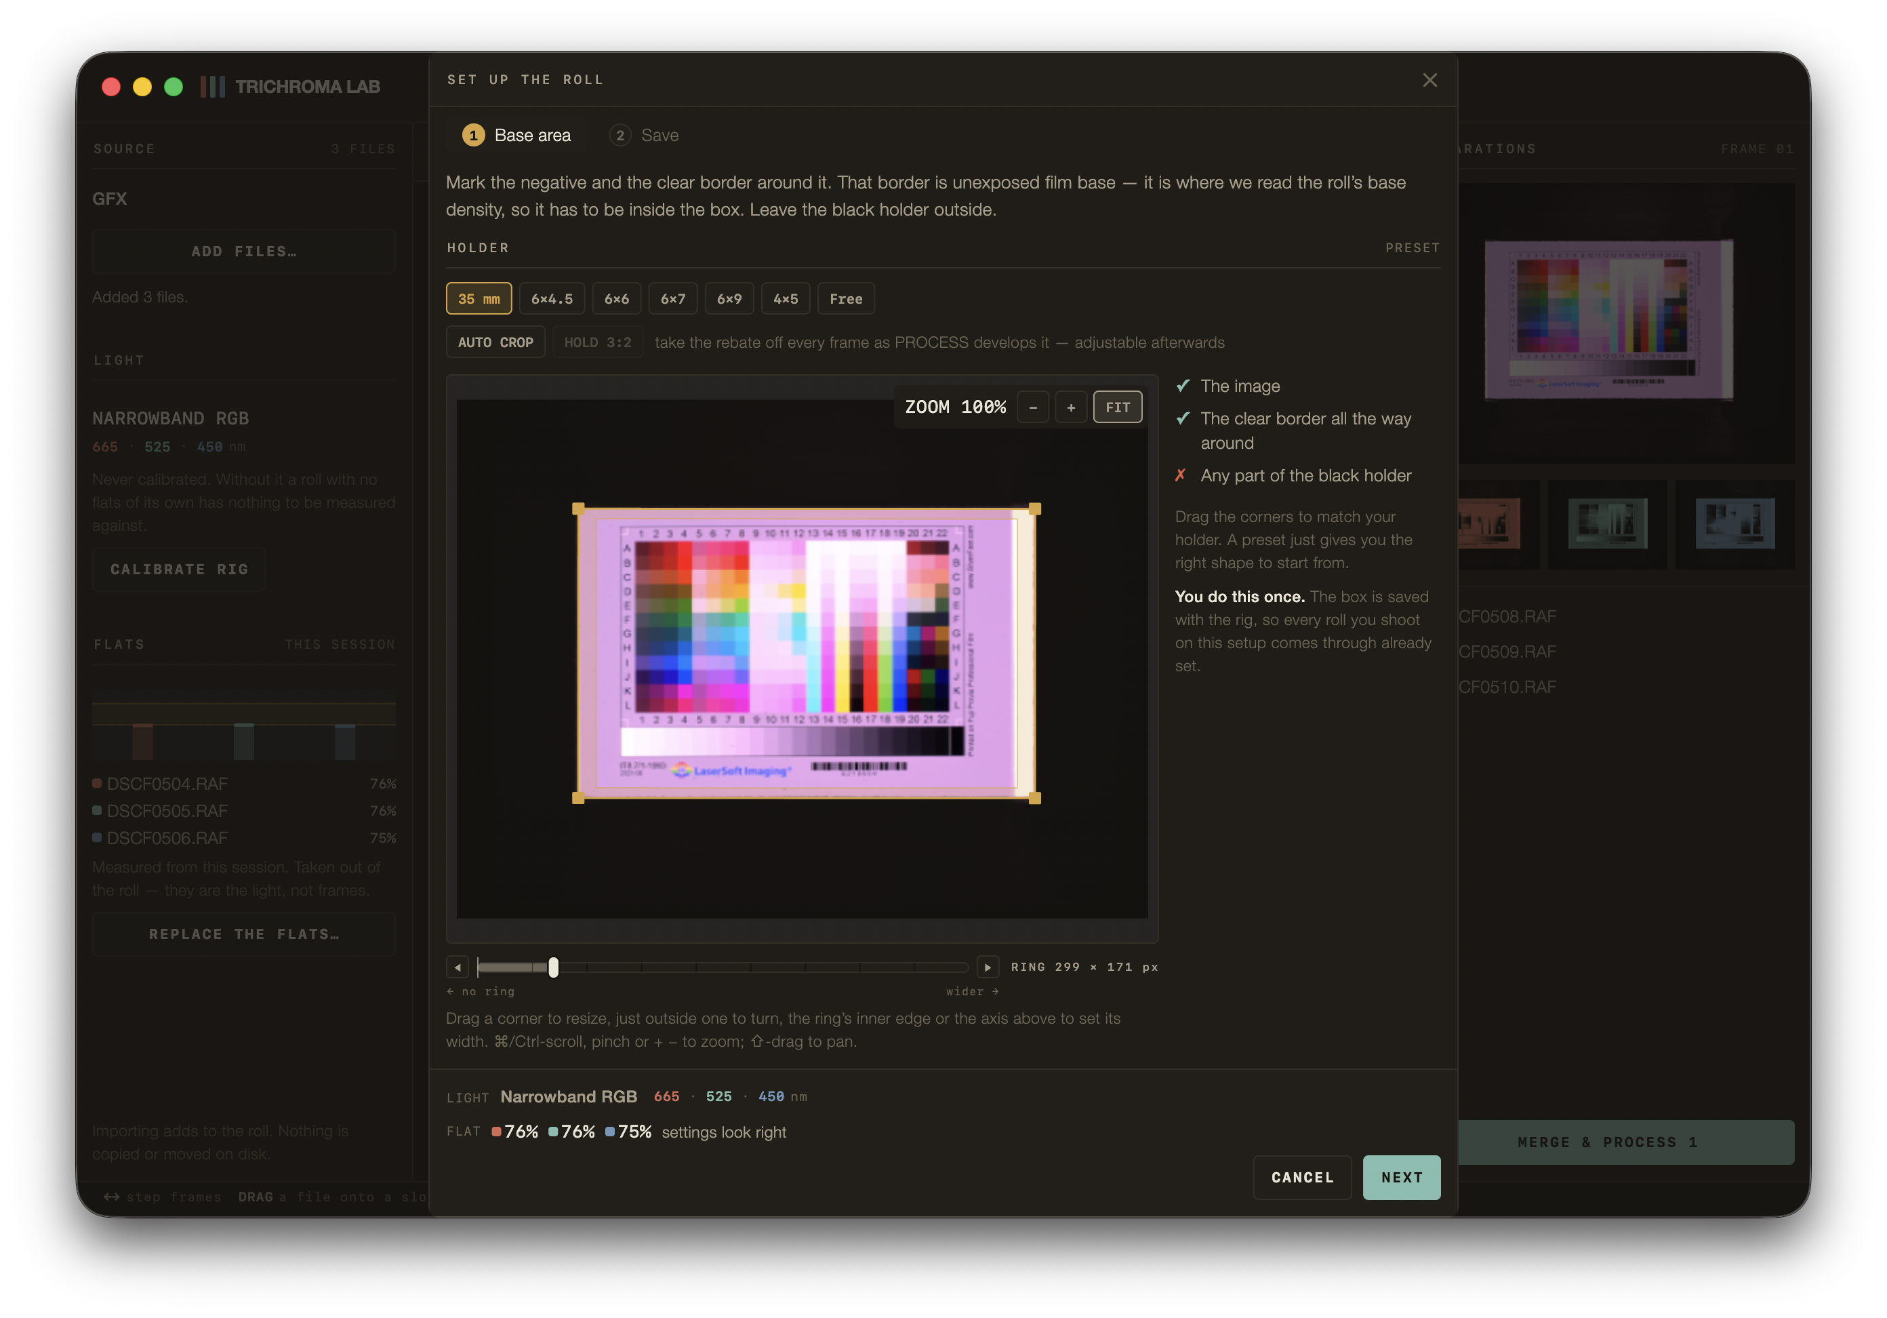Screen dimensions: 1887x1318
Task: Open the Base area step tab
Action: [x=516, y=135]
